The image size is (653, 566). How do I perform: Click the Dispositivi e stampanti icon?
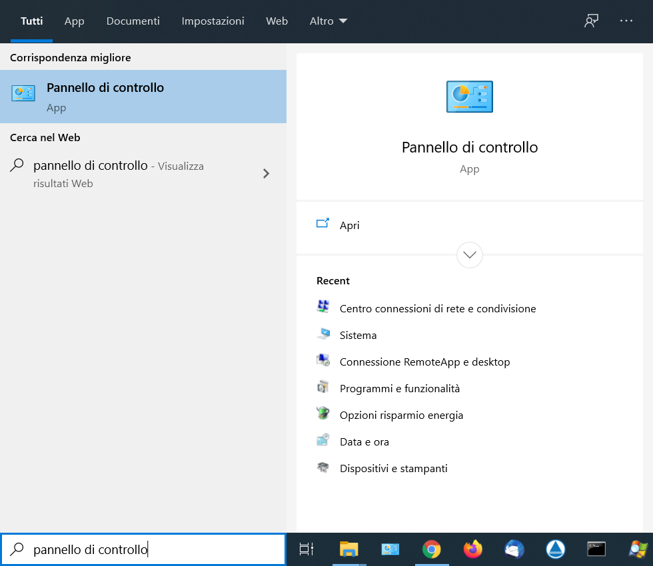(x=323, y=467)
